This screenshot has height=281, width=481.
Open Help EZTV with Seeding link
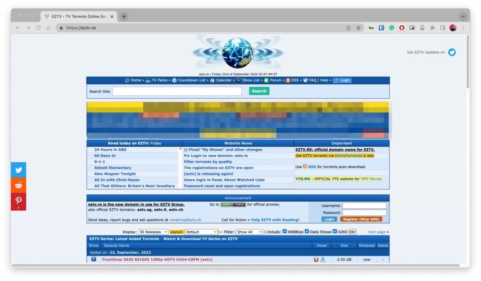(275, 220)
